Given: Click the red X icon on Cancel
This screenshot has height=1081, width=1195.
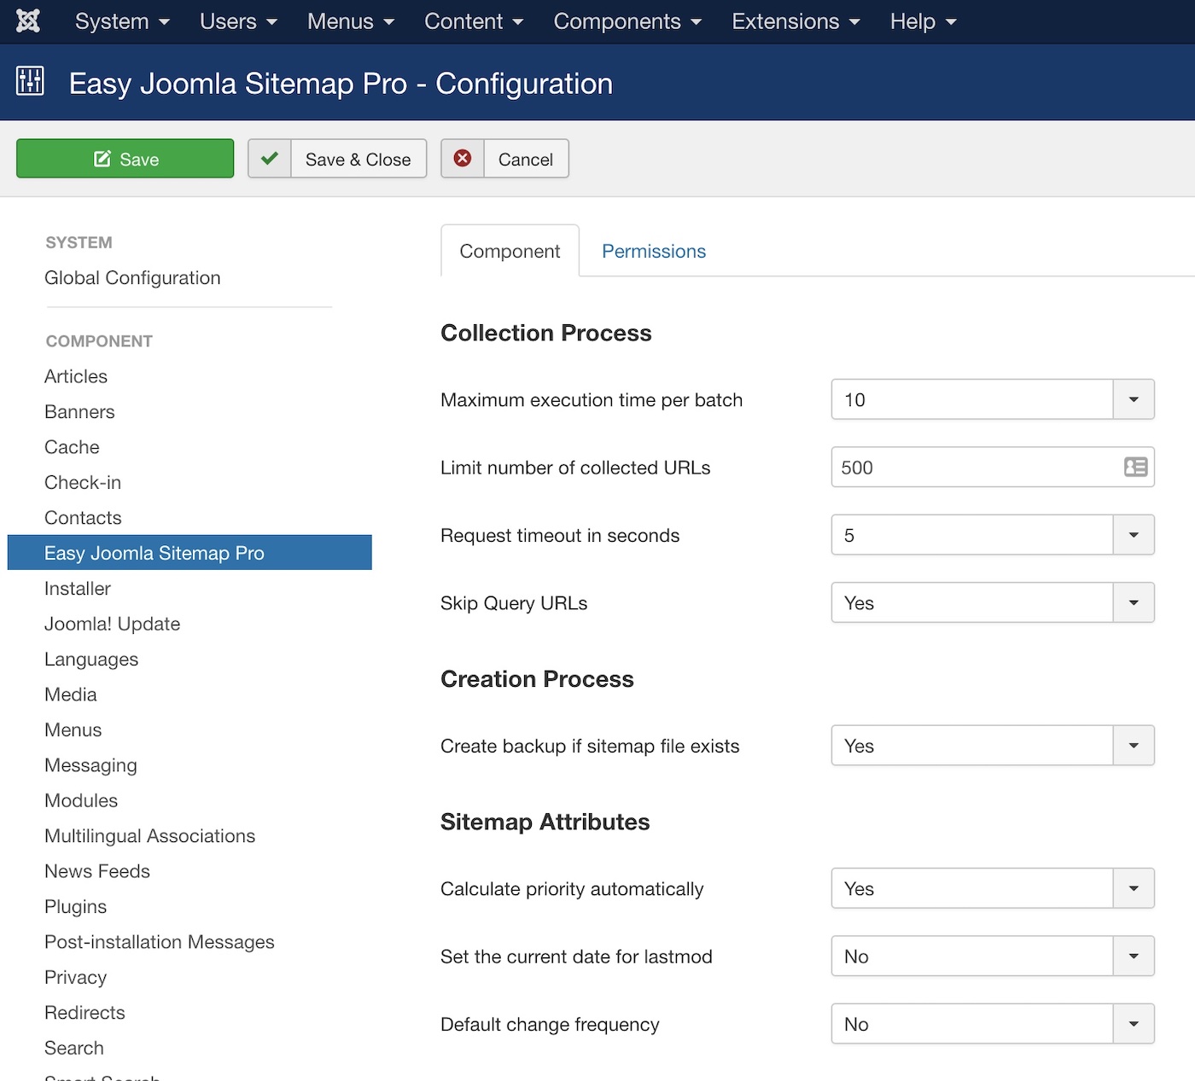Looking at the screenshot, I should (463, 159).
